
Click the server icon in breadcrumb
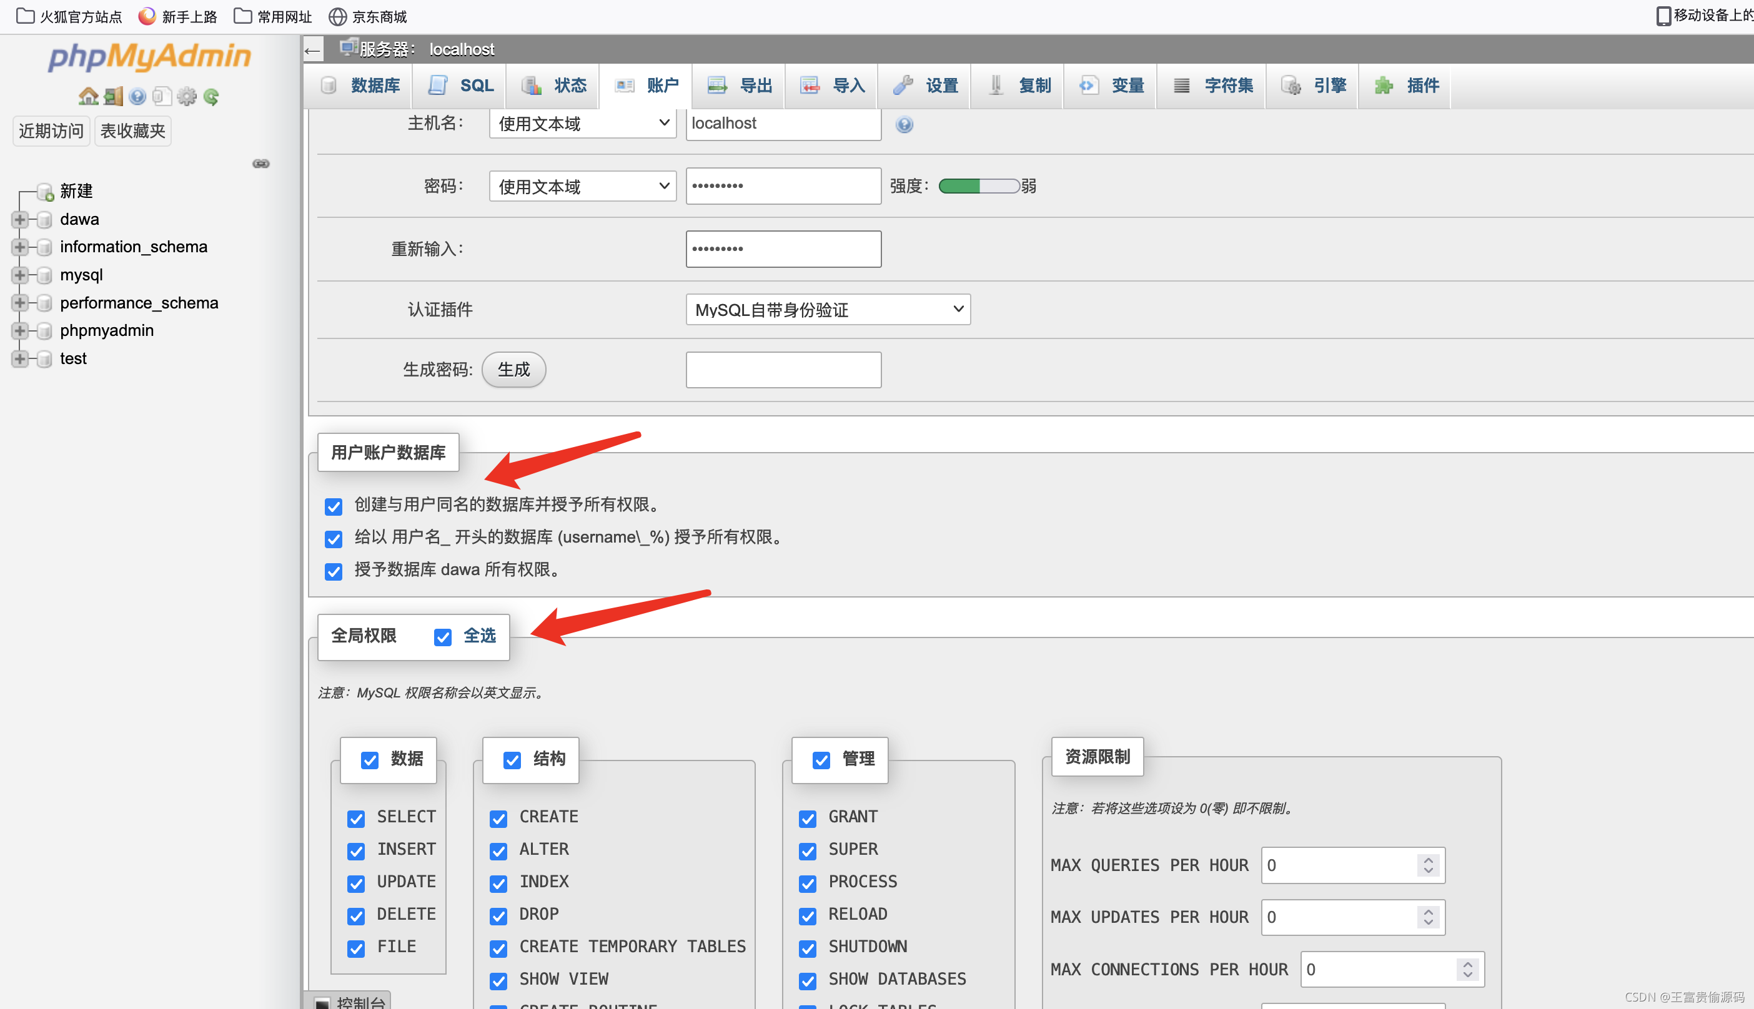[349, 48]
